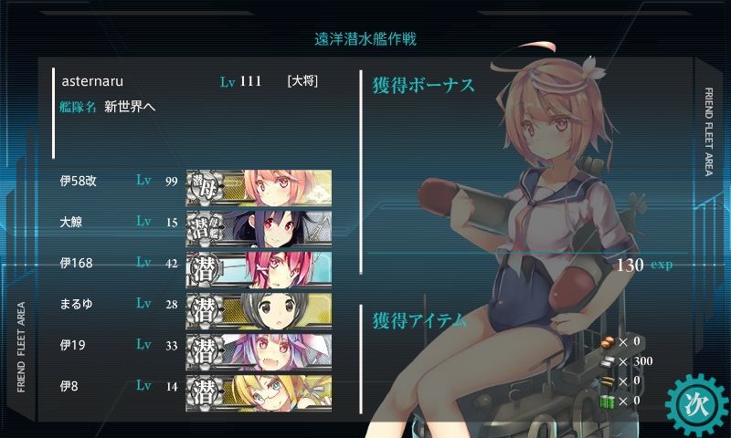This screenshot has width=731, height=438.
Task: Click the fuel resource icon
Action: tap(607, 343)
